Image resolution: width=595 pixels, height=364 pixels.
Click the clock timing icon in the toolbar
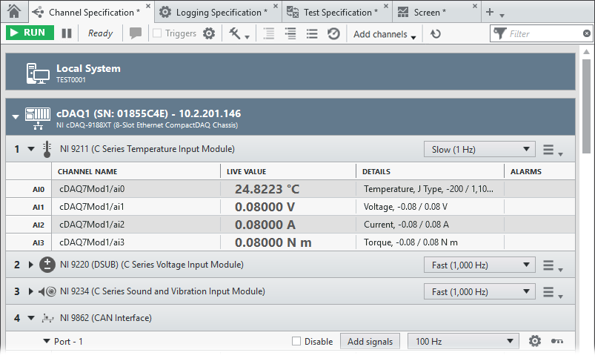[333, 33]
